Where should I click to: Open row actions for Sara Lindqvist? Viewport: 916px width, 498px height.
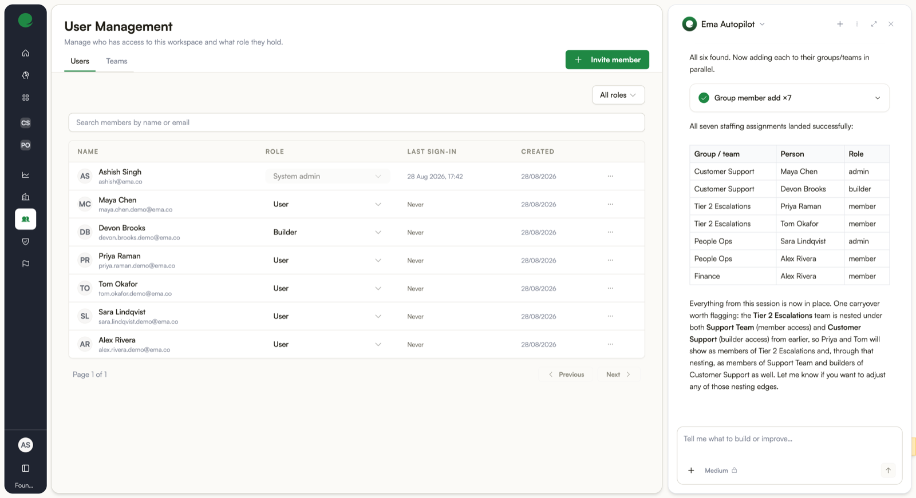(x=610, y=316)
